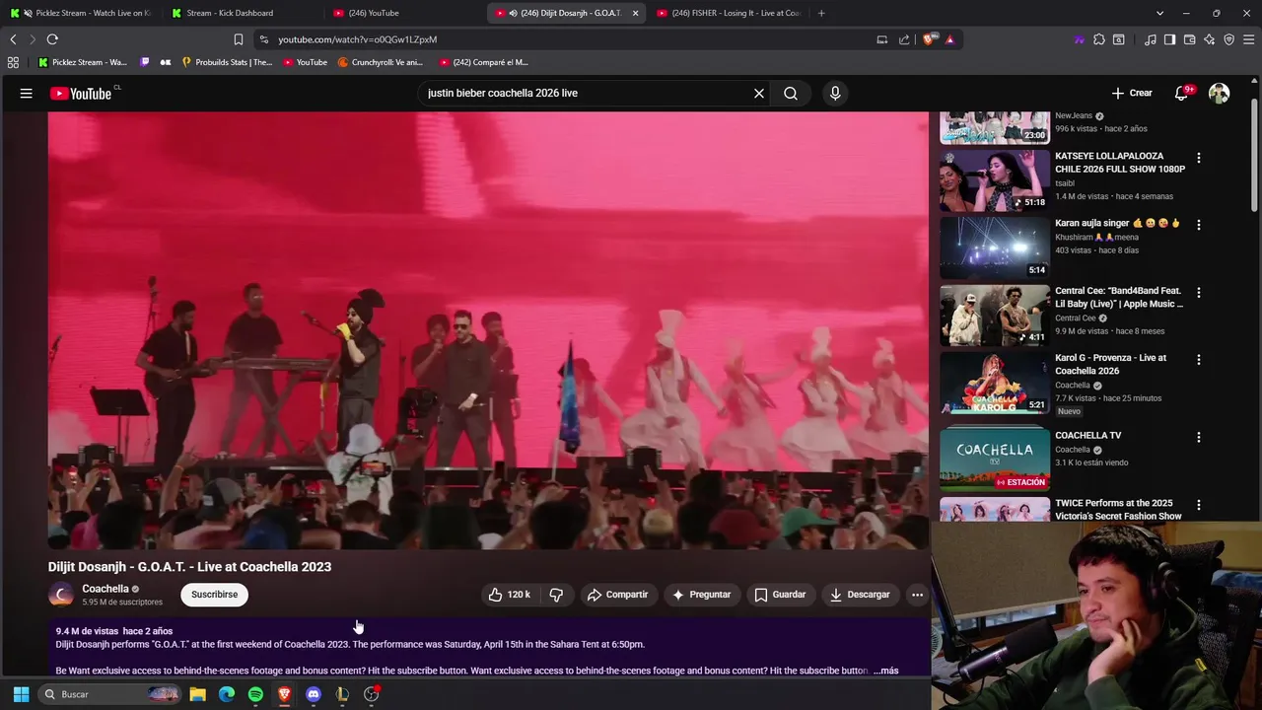This screenshot has width=1262, height=710.
Task: Open the Brave Rewards triangle icon
Action: point(949,39)
